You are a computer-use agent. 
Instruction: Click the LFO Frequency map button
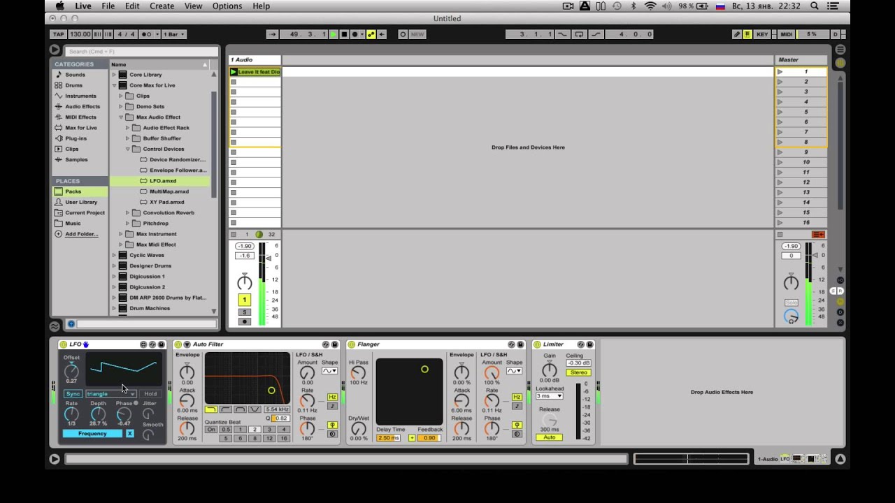click(92, 434)
